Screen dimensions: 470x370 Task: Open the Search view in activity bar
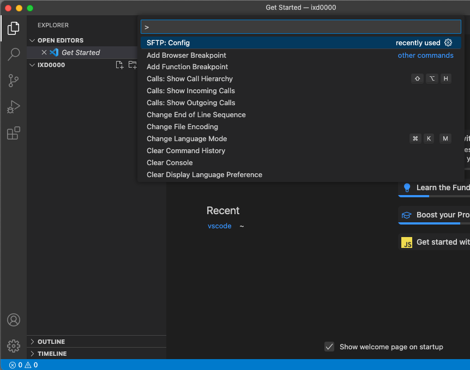[14, 54]
